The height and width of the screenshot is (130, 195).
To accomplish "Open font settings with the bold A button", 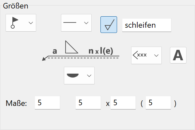I will pyautogui.click(x=178, y=55).
